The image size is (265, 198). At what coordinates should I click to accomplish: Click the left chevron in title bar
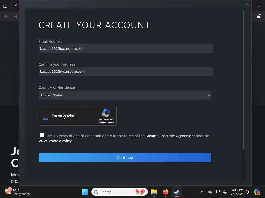(x=16, y=6)
